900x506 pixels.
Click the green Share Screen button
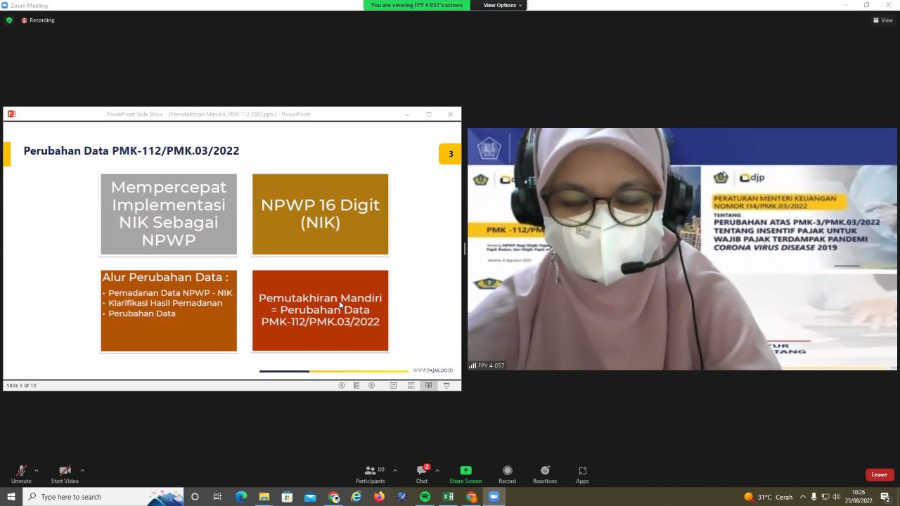click(465, 474)
